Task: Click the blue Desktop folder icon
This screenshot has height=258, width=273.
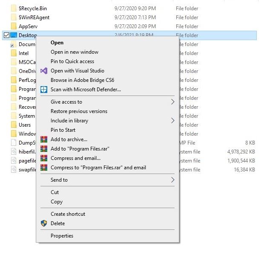Action: [14, 35]
